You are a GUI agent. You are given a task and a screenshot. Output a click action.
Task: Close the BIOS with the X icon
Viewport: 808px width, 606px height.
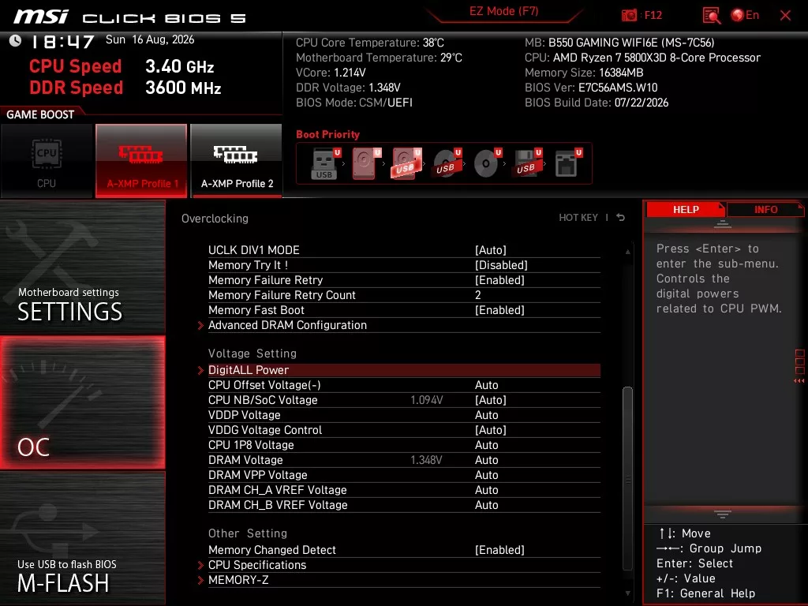[x=785, y=15]
